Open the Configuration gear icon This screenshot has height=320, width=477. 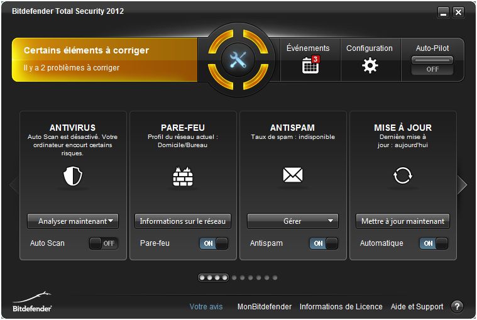370,65
